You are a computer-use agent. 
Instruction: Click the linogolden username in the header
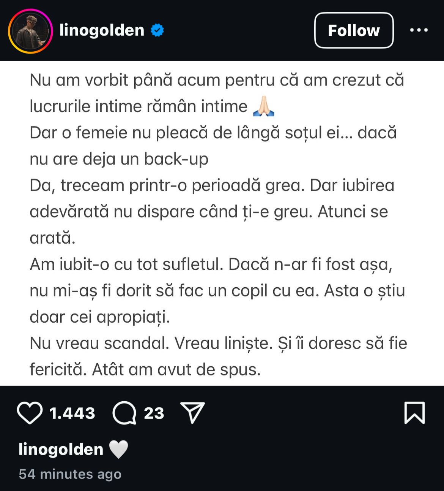click(x=102, y=30)
